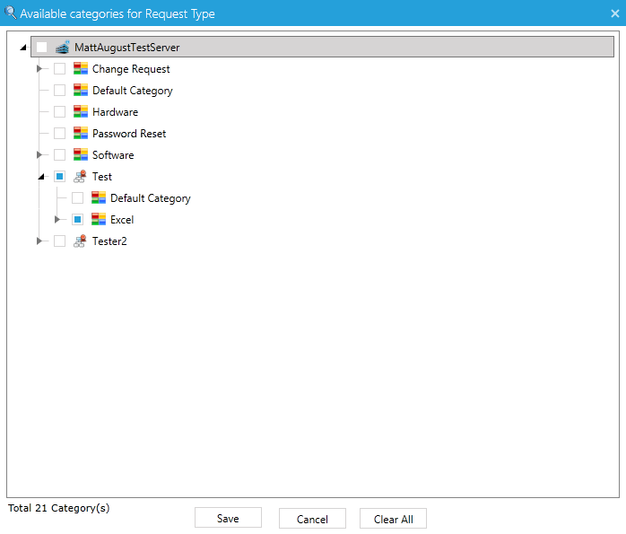Select the Tester2 label
Viewport: 626px width, 534px height.
pyautogui.click(x=109, y=241)
